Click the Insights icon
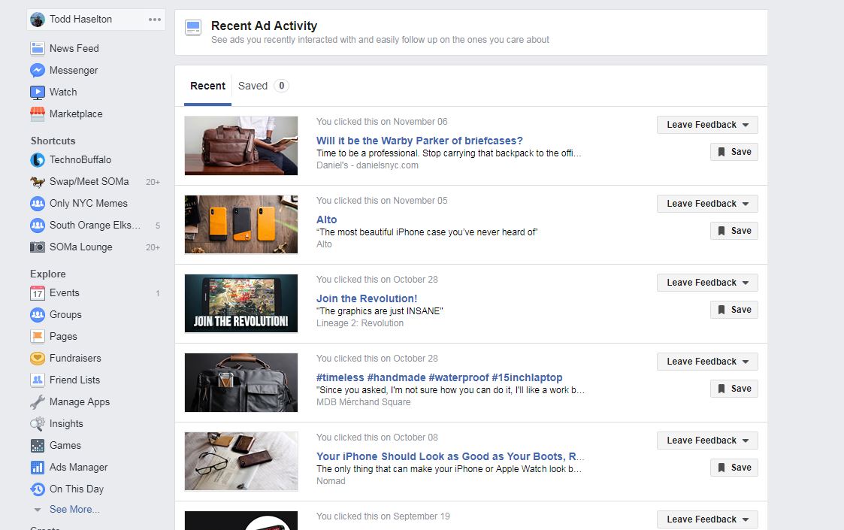844x530 pixels. (x=37, y=423)
